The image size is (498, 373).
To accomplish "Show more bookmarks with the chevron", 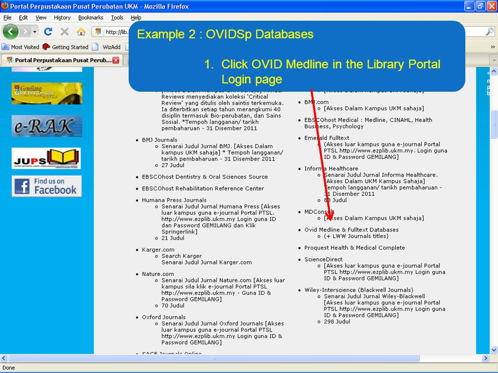I will click(x=493, y=47).
